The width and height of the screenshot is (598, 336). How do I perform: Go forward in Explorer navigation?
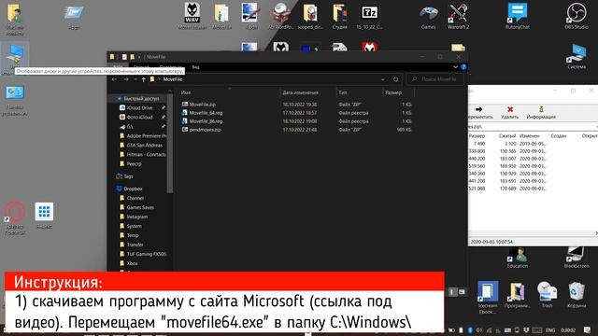[126, 79]
